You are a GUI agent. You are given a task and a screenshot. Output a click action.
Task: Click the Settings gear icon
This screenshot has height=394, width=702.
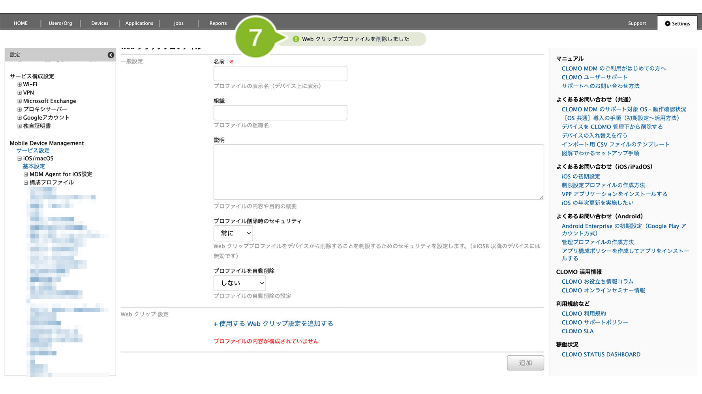[x=667, y=24]
